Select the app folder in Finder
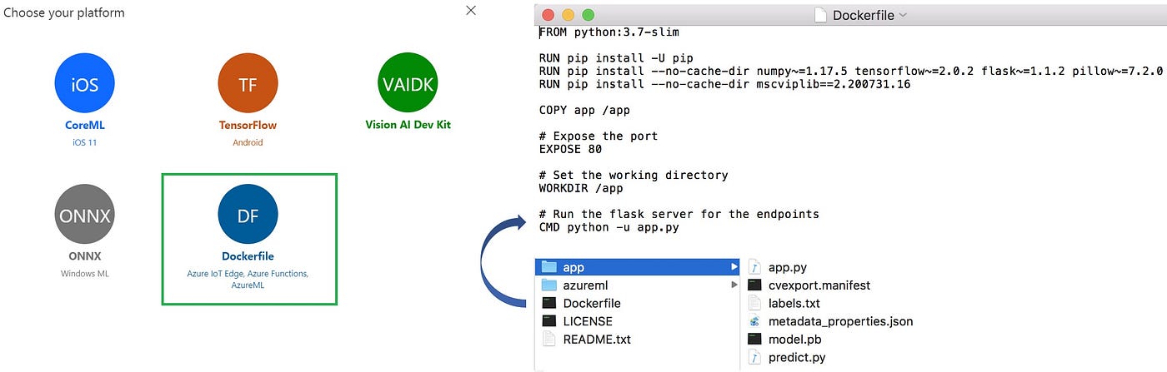This screenshot has height=372, width=1167. pyautogui.click(x=638, y=267)
